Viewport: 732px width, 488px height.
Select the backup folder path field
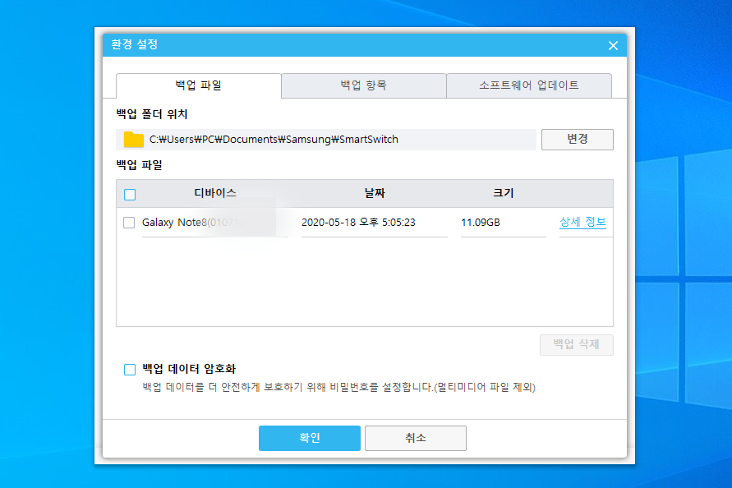(x=326, y=140)
